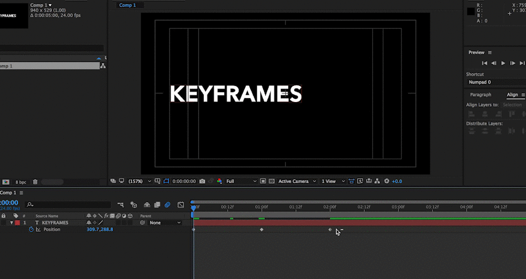Toggle the transparency grid button
The width and height of the screenshot is (526, 279).
pyautogui.click(x=272, y=181)
